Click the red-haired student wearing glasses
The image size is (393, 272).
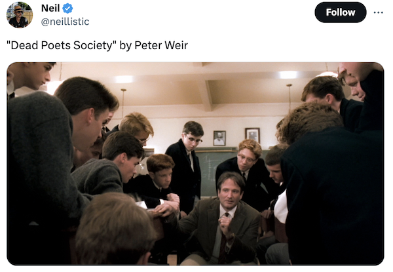click(249, 157)
